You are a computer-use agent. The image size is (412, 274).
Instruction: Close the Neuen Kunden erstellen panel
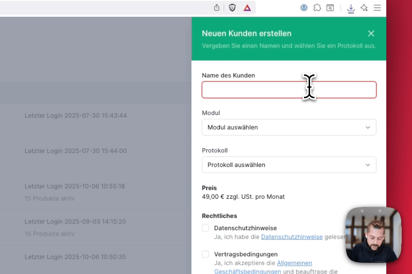tap(371, 34)
